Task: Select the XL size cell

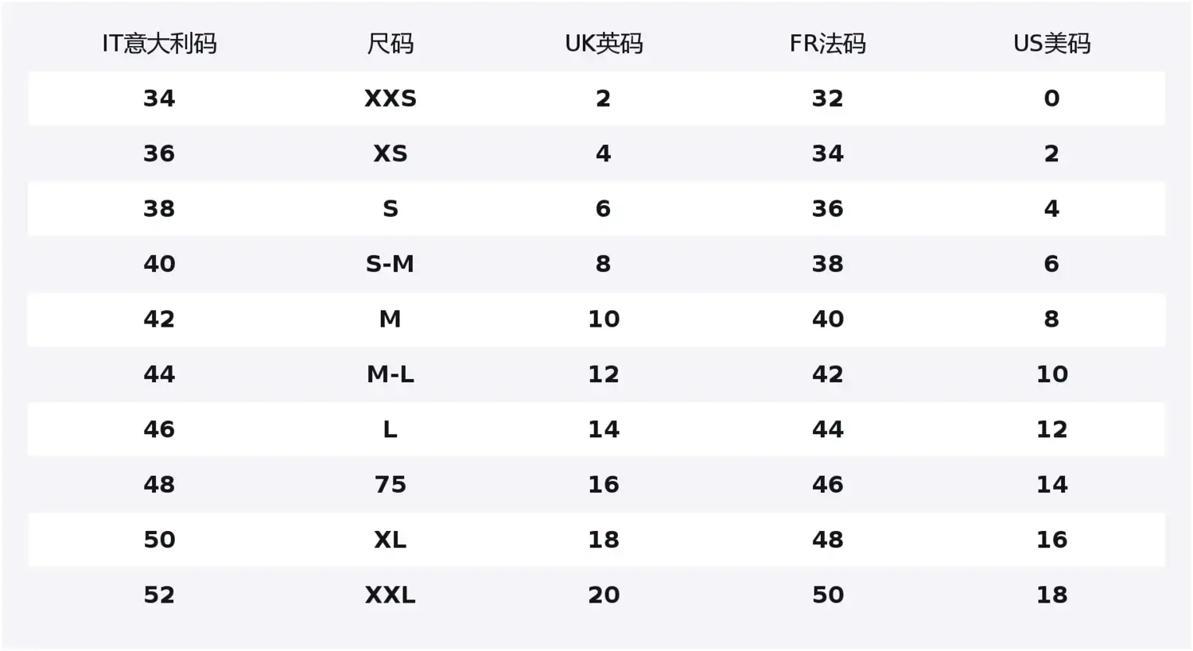Action: (x=390, y=540)
